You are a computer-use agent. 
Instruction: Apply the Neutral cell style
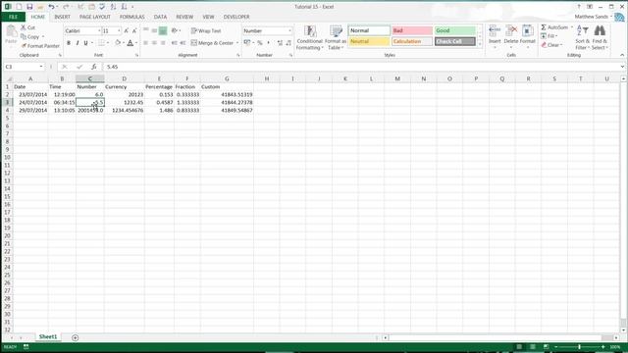click(369, 41)
